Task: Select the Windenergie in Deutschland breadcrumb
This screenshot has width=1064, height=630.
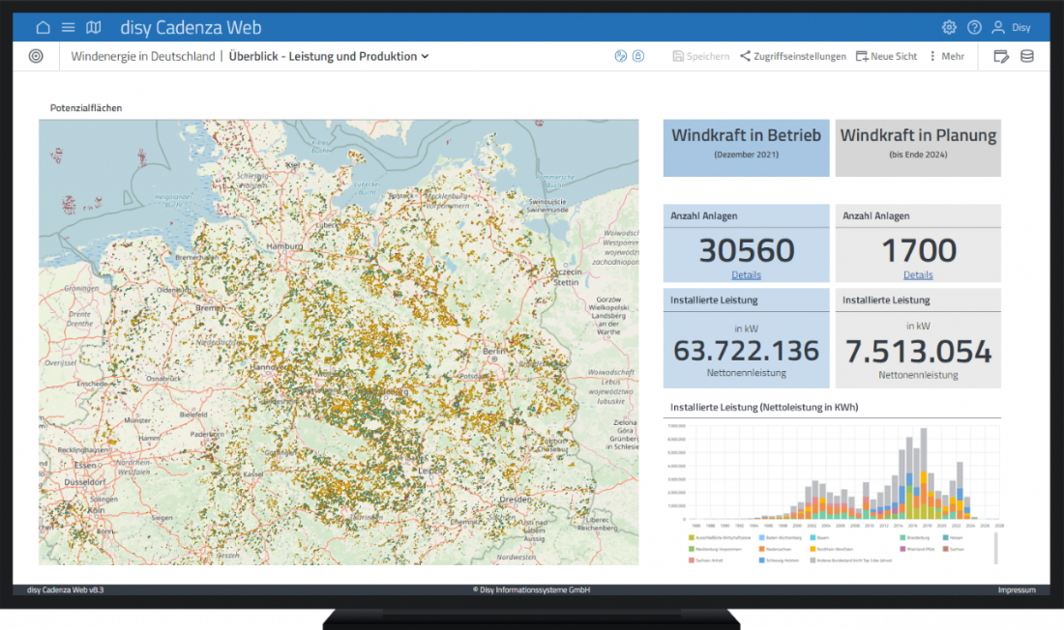Action: click(141, 56)
